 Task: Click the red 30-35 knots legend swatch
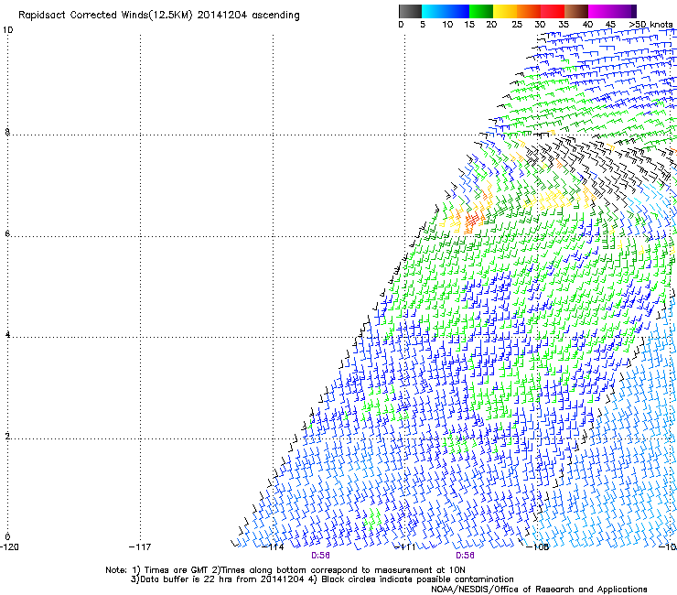click(x=553, y=11)
